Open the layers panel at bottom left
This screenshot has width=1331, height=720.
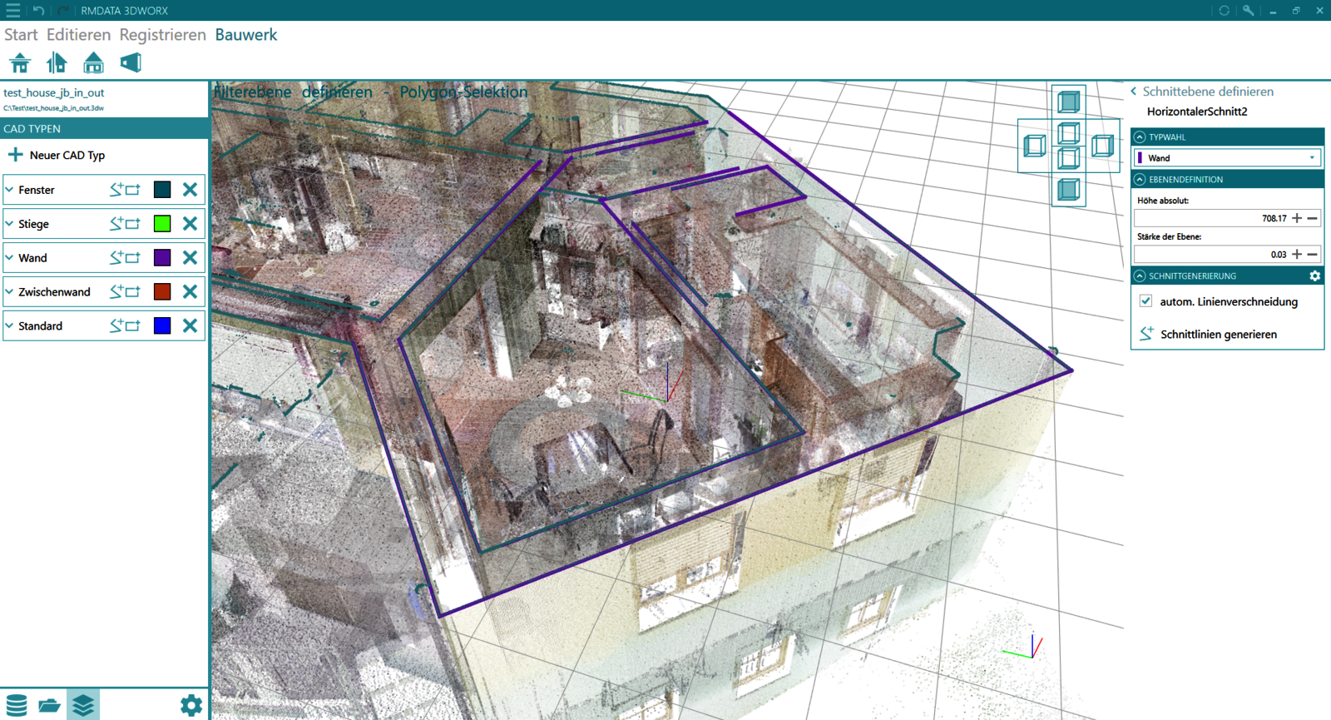point(83,705)
